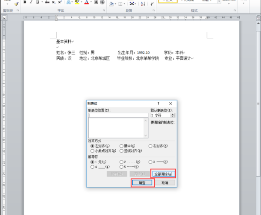This screenshot has width=261, height=215.
Task: Open the Styles pane launcher
Action: coord(235,10)
